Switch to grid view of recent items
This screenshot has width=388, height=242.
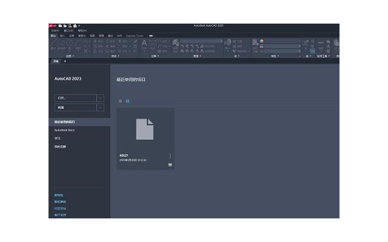[x=128, y=101]
